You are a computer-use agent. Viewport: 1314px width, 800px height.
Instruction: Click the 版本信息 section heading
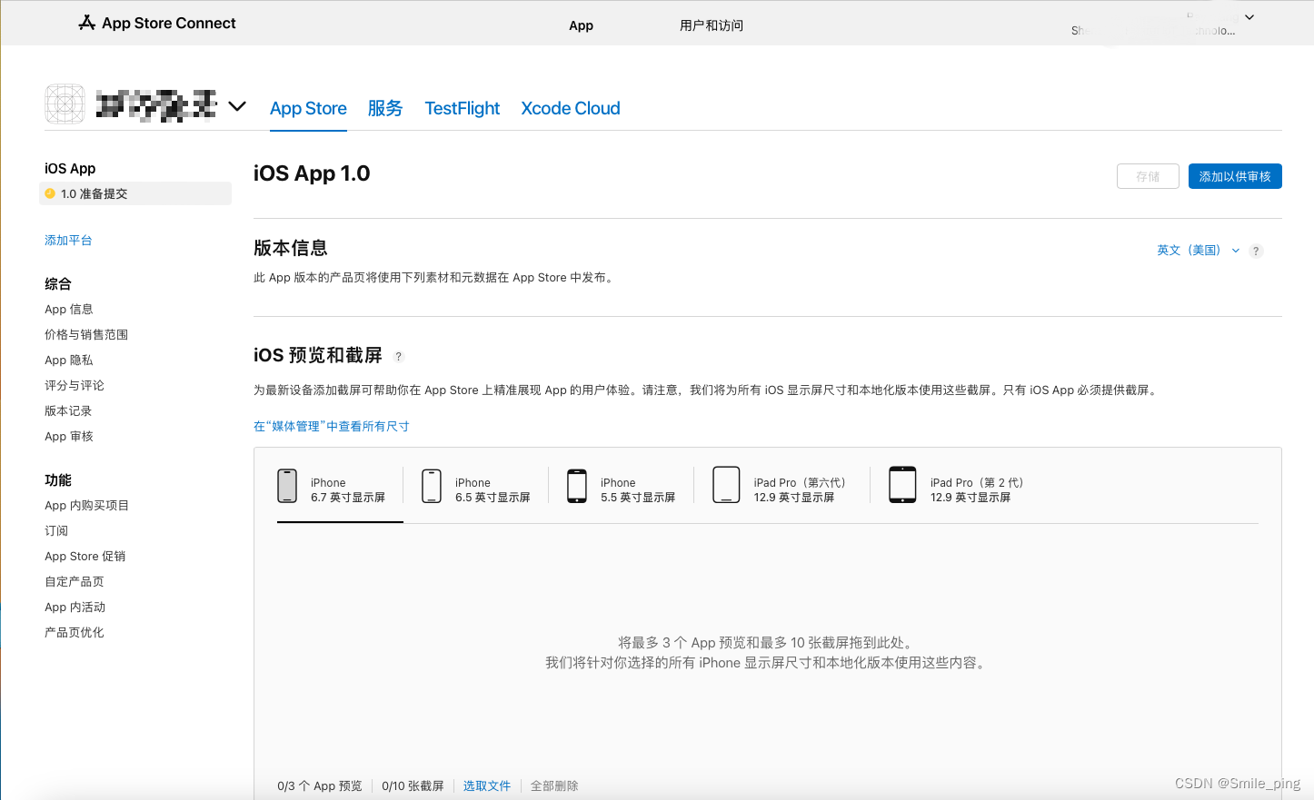tap(291, 248)
